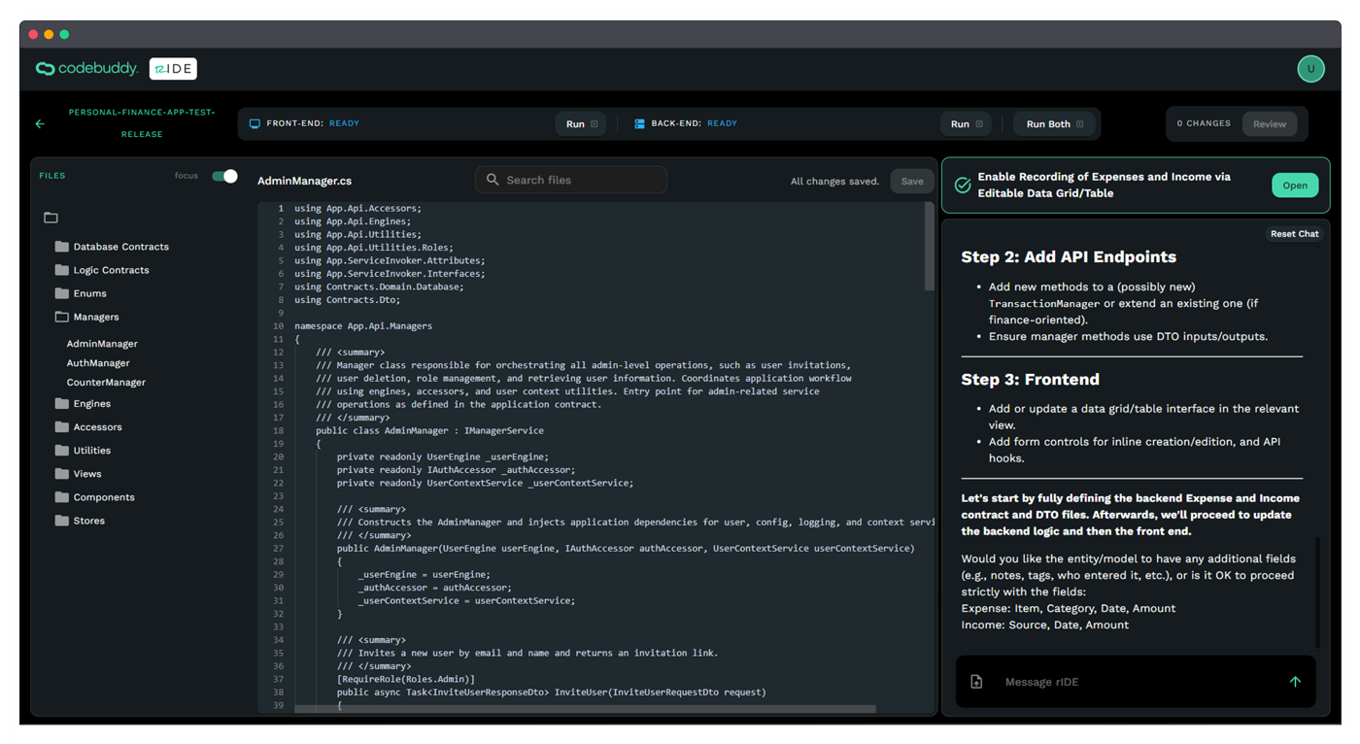This screenshot has width=1360, height=744.
Task: Click the All changes saved status
Action: click(834, 181)
